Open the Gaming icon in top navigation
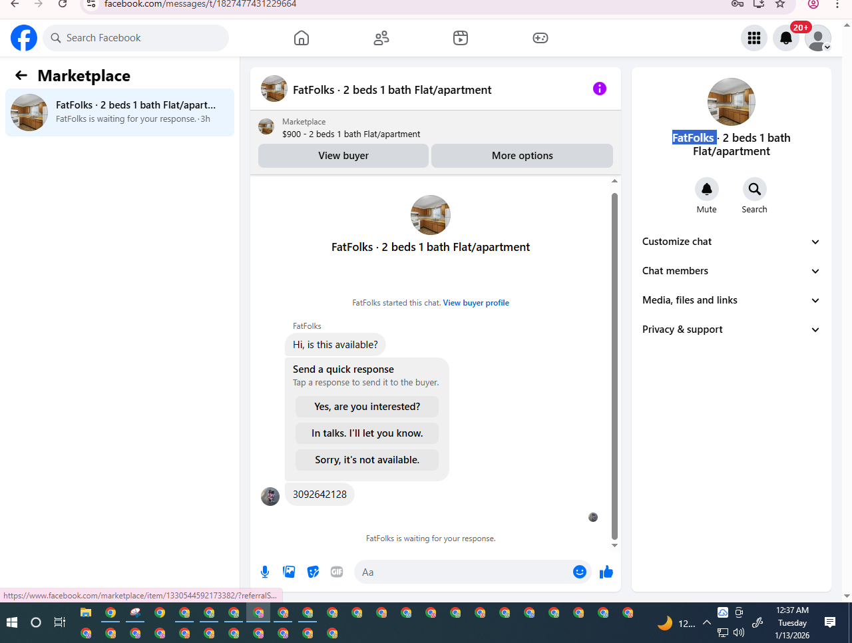The width and height of the screenshot is (852, 643). [x=540, y=38]
